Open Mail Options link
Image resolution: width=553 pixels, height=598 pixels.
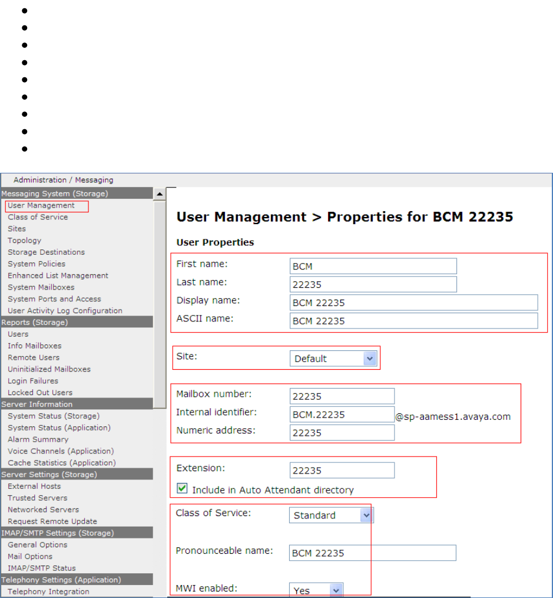pos(30,557)
